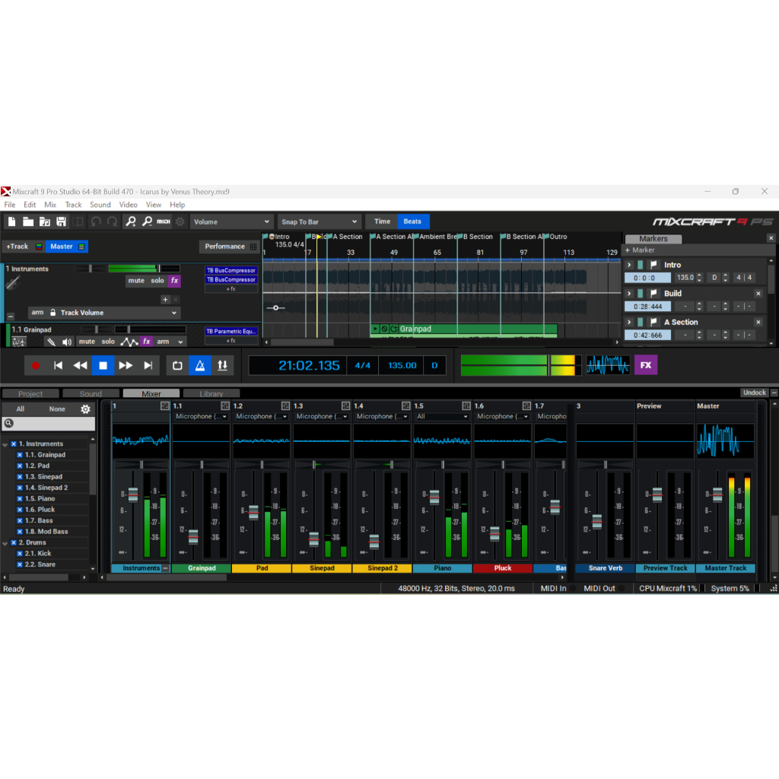This screenshot has width=779, height=779.
Task: Mute the Instruments track
Action: 136,281
